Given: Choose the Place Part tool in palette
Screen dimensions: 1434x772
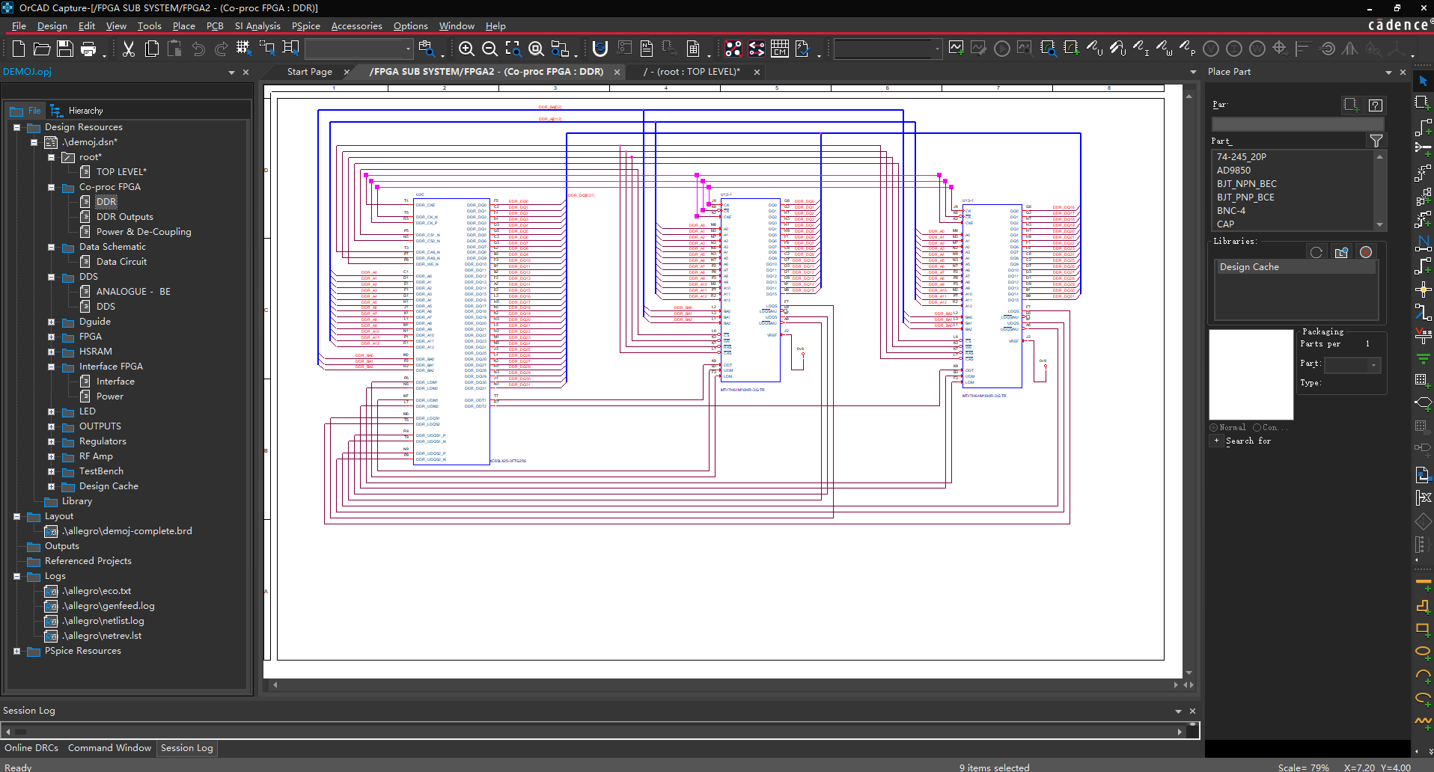Looking at the screenshot, I should [x=1423, y=104].
